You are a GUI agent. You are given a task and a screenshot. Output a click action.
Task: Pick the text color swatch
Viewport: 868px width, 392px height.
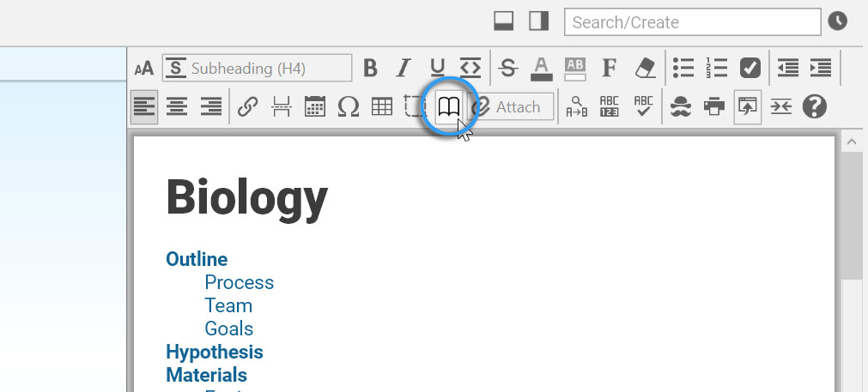[x=540, y=68]
